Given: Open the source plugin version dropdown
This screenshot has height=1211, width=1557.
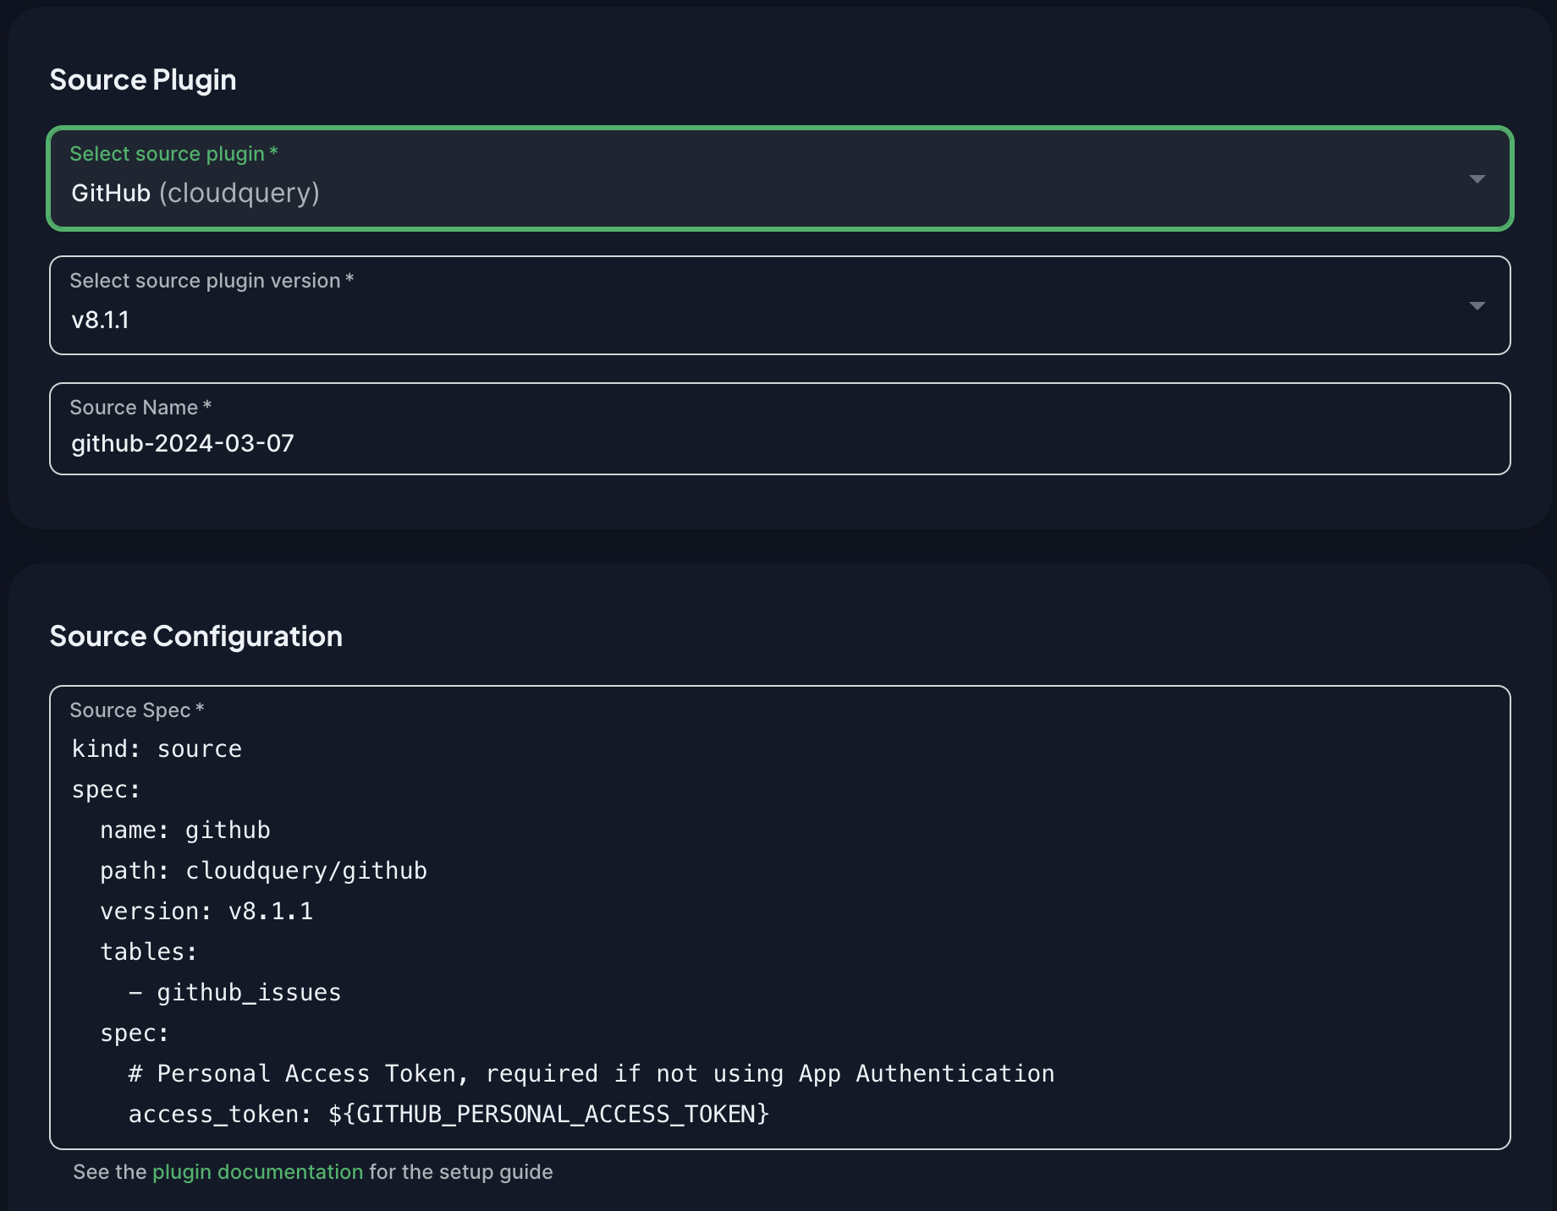Looking at the screenshot, I should (779, 305).
